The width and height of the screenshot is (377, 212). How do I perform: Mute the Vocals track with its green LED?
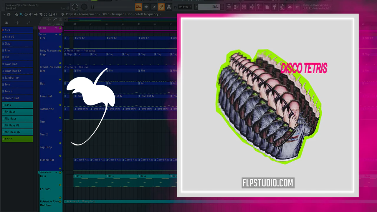(x=60, y=28)
